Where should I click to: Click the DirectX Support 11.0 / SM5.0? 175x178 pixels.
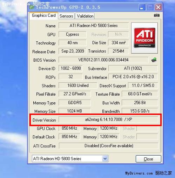point(143,85)
